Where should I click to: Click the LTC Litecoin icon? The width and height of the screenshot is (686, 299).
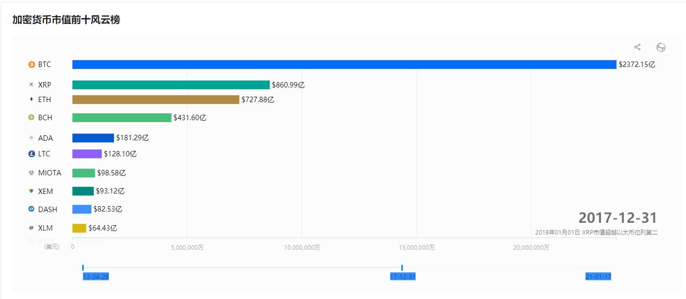coord(32,154)
